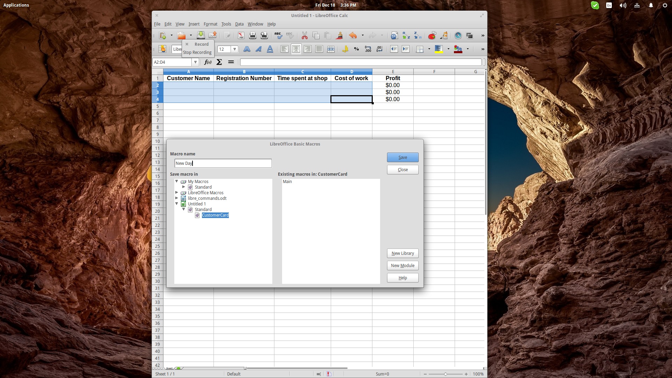
Task: Sort descending Z to A
Action: [x=418, y=35]
